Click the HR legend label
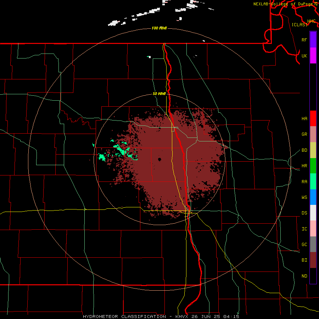Viewport: 319px width, 319px height. (304, 166)
